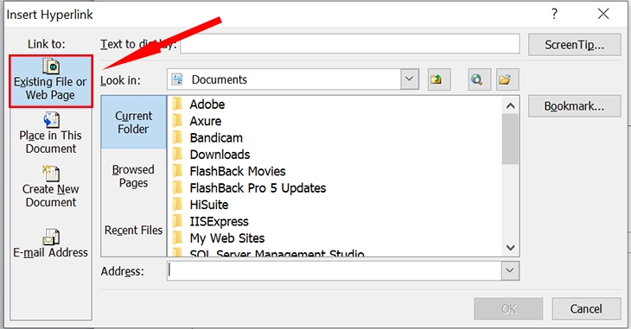Click the dialog Help question mark
Image resolution: width=631 pixels, height=329 pixels.
555,14
